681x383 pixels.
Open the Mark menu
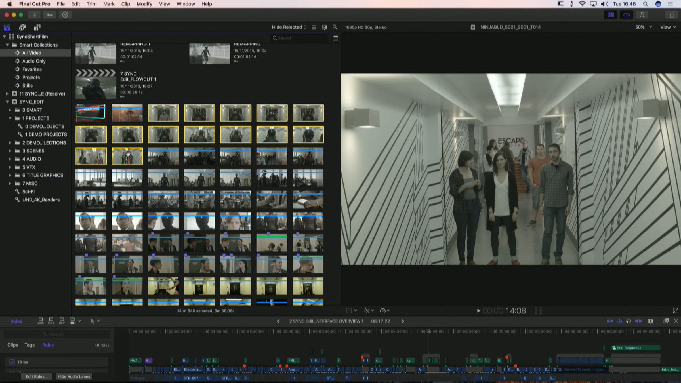[x=109, y=4]
